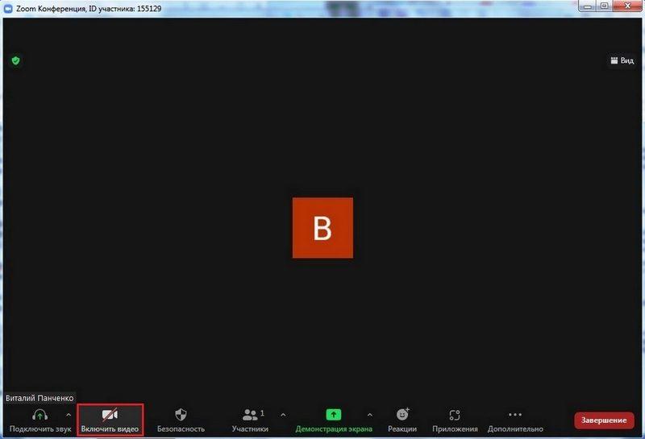This screenshot has width=645, height=439.
Task: Click the Виталий Панченко name label
Action: 40,398
